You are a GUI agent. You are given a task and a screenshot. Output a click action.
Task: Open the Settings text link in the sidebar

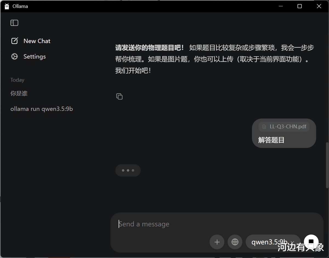[35, 57]
